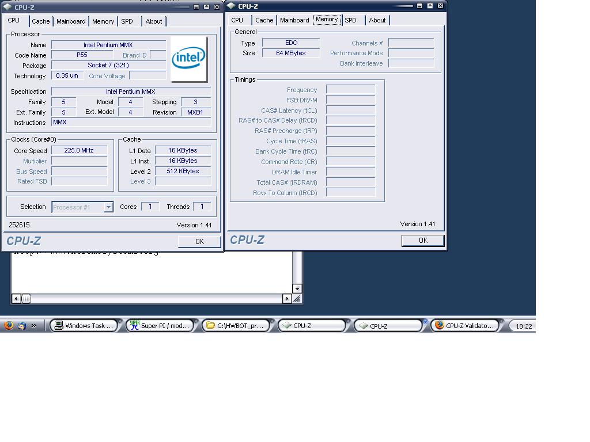Open the Mainboard tab in left CPU-Z window
This screenshot has height=442, width=590.
click(71, 21)
